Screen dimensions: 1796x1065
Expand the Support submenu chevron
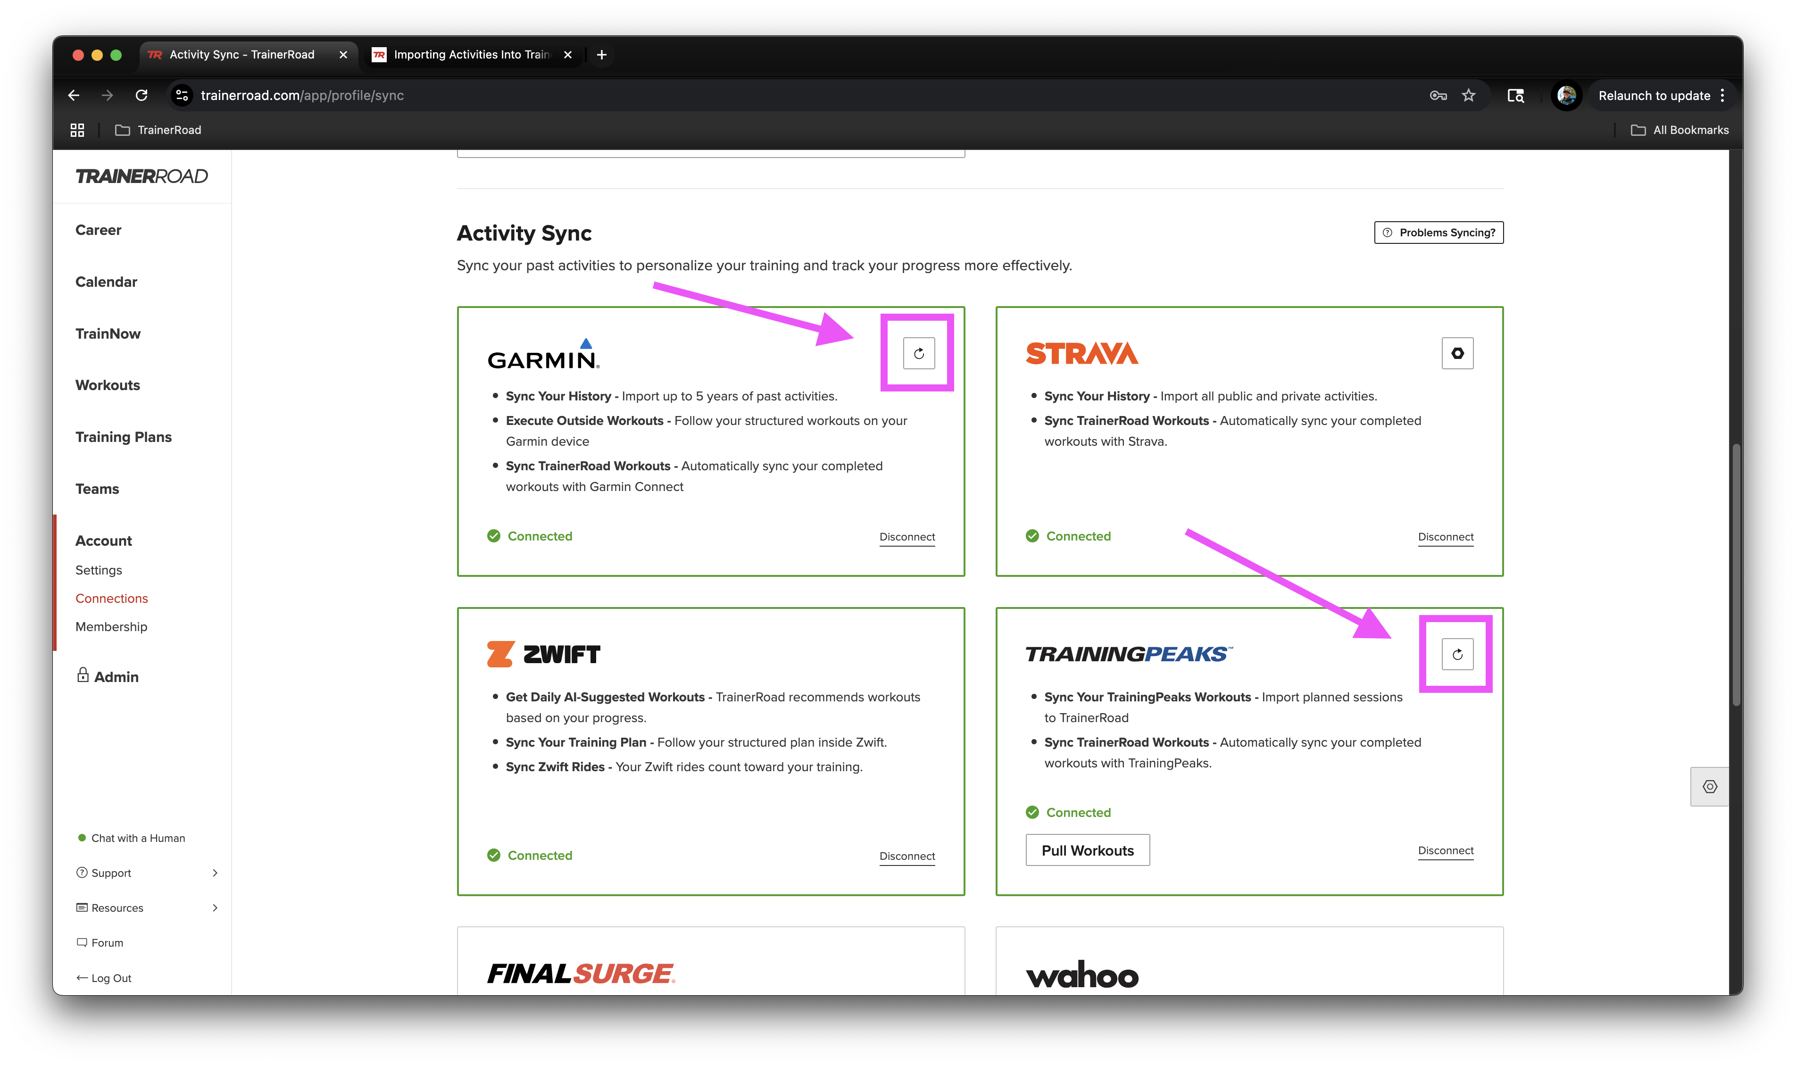pyautogui.click(x=215, y=873)
